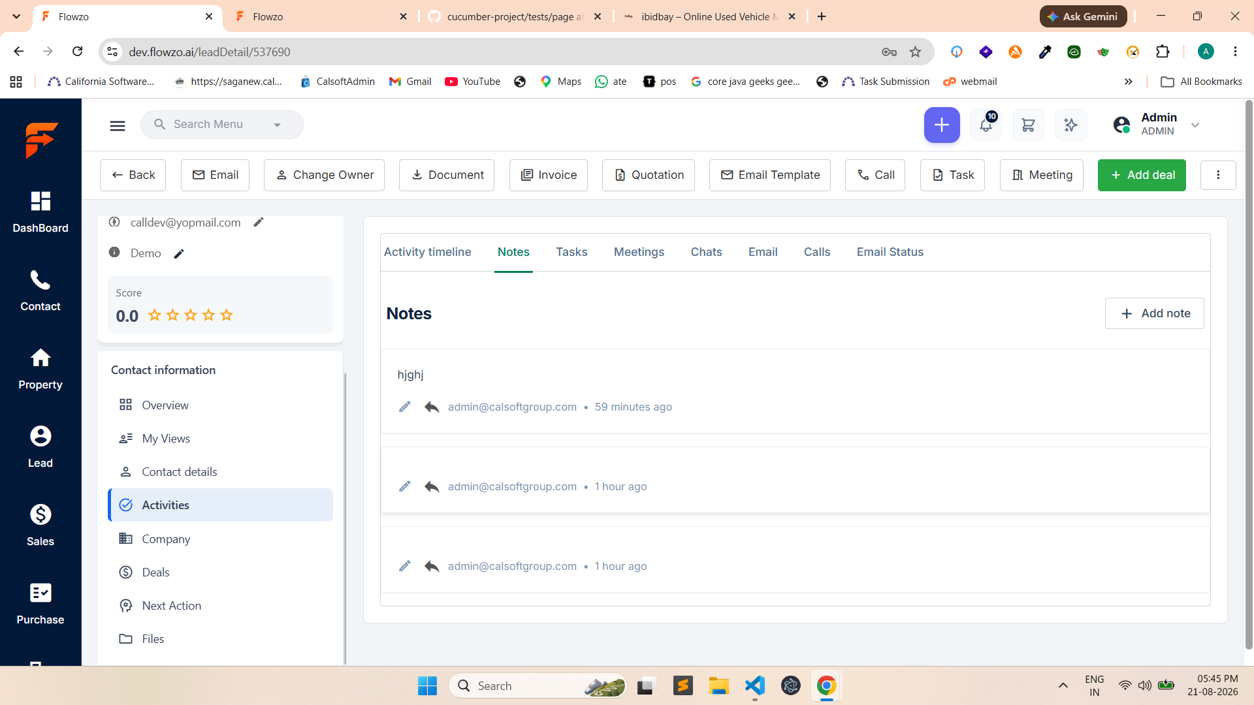Screen dimensions: 1254x705
Task: Click the purple plus quick-add button
Action: (942, 125)
